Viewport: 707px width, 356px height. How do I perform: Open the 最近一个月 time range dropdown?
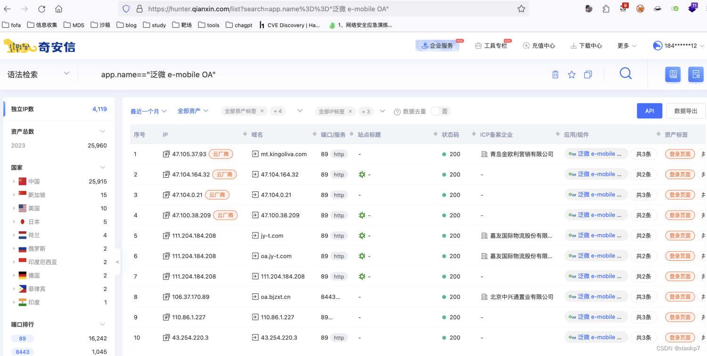(x=148, y=111)
